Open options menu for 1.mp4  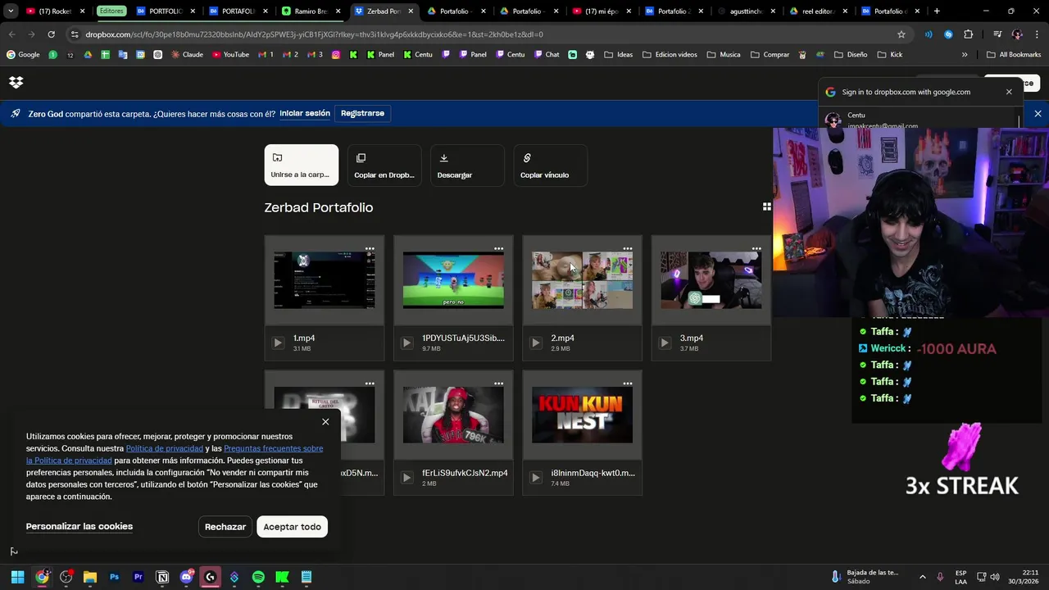pyautogui.click(x=370, y=248)
